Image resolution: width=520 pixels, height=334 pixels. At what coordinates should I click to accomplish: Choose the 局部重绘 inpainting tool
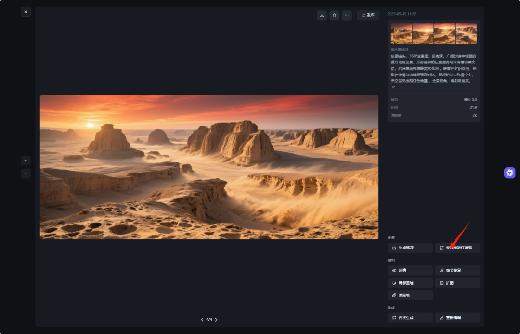(410, 283)
